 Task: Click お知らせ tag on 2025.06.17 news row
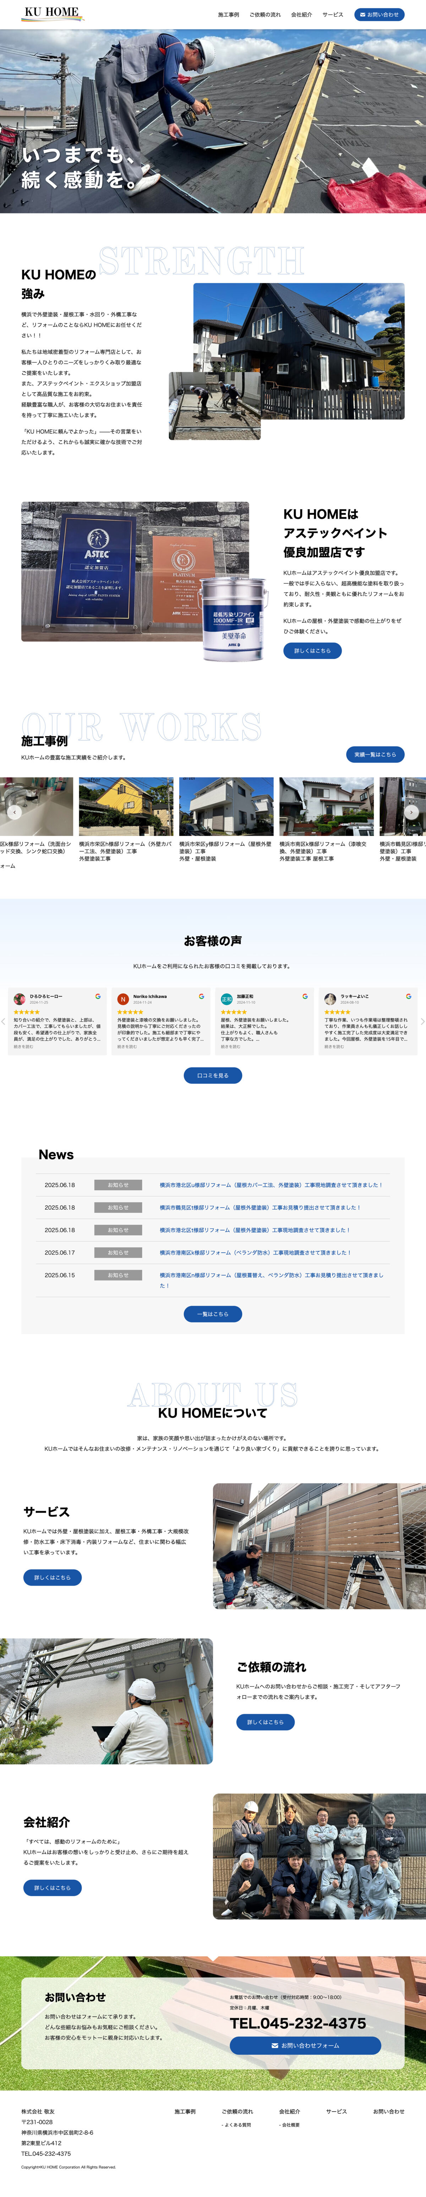[119, 1253]
